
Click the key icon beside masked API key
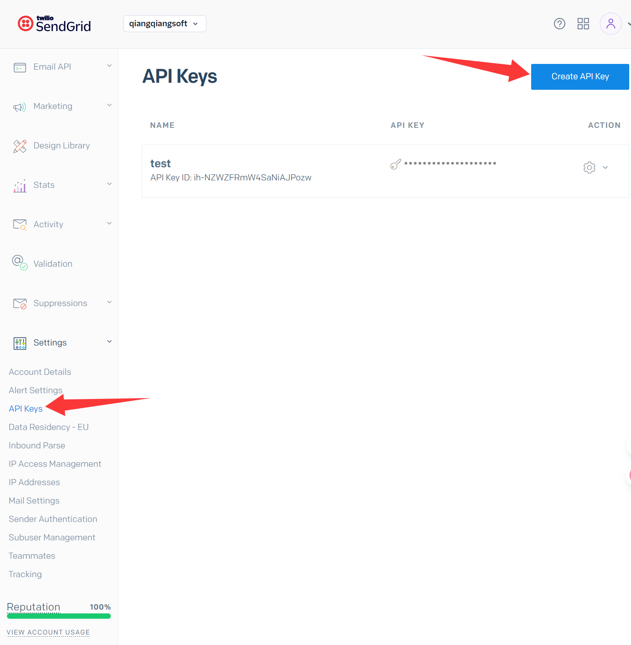click(396, 164)
